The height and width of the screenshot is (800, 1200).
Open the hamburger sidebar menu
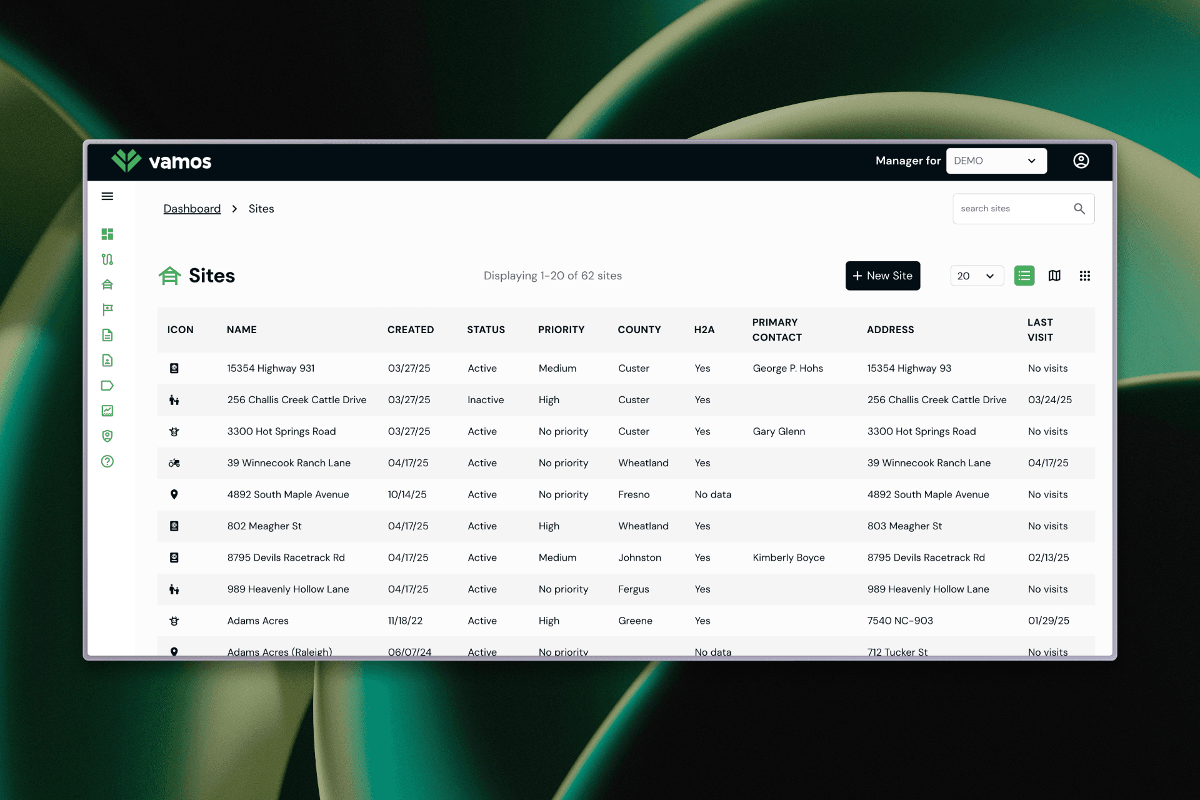(x=107, y=196)
